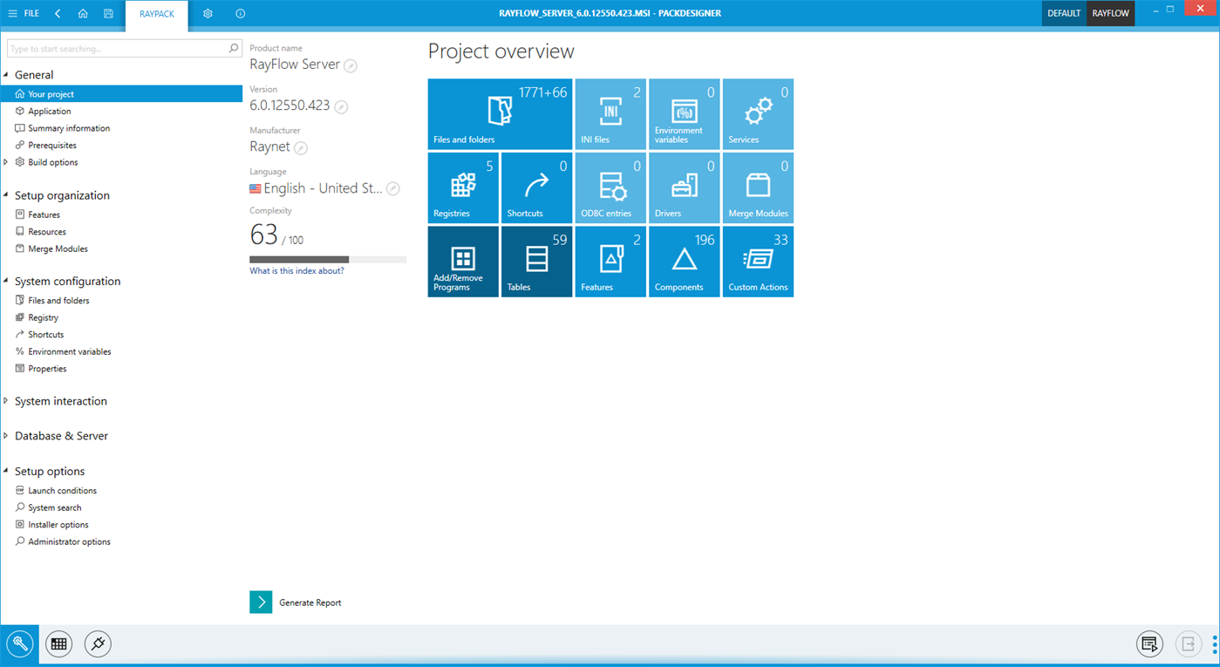1220x667 pixels.
Task: Edit the product name using the pencil icon
Action: [x=351, y=65]
